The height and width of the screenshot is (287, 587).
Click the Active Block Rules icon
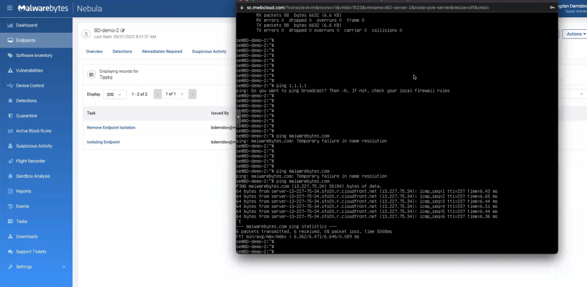click(x=10, y=131)
